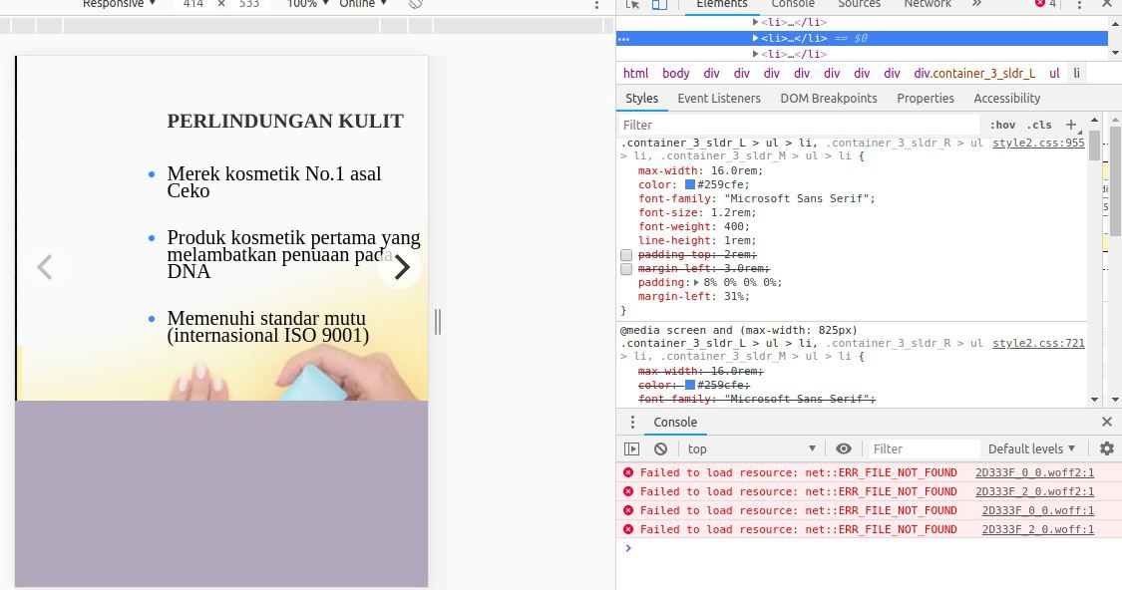1122x590 pixels.
Task: Open console settings gear
Action: (1107, 448)
